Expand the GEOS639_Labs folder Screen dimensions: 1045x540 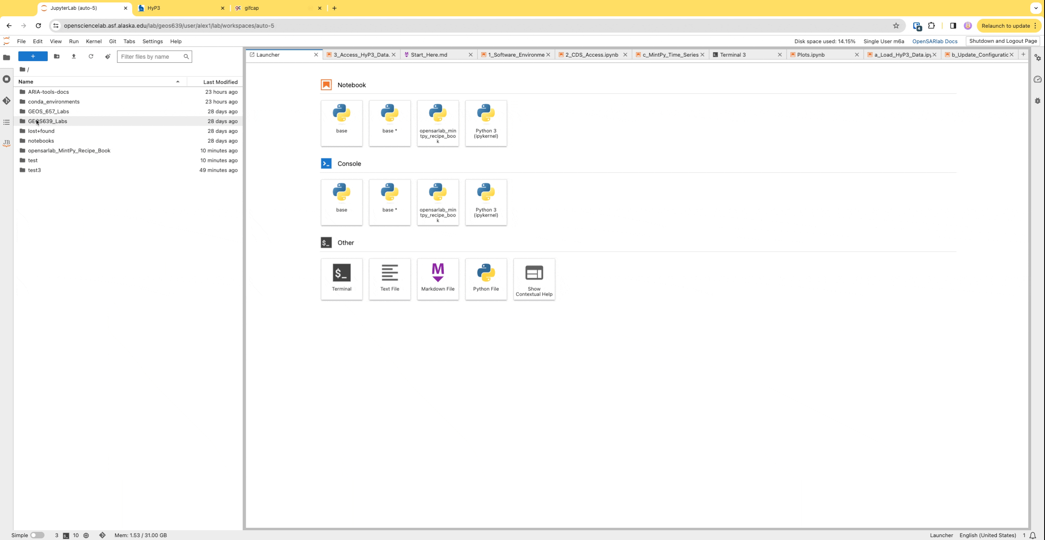[47, 121]
